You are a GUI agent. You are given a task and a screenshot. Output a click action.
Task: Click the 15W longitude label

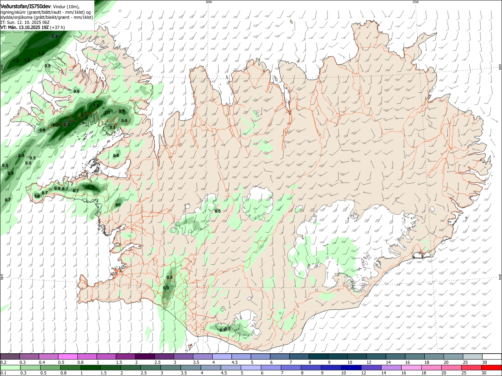pos(415,2)
